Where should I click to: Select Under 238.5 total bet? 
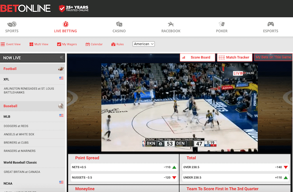pyautogui.click(x=236, y=178)
